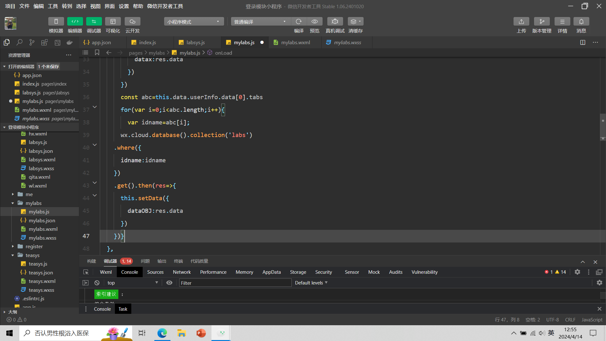This screenshot has height=341, width=606.
Task: Click the real-device debugging bug icon
Action: point(335,21)
